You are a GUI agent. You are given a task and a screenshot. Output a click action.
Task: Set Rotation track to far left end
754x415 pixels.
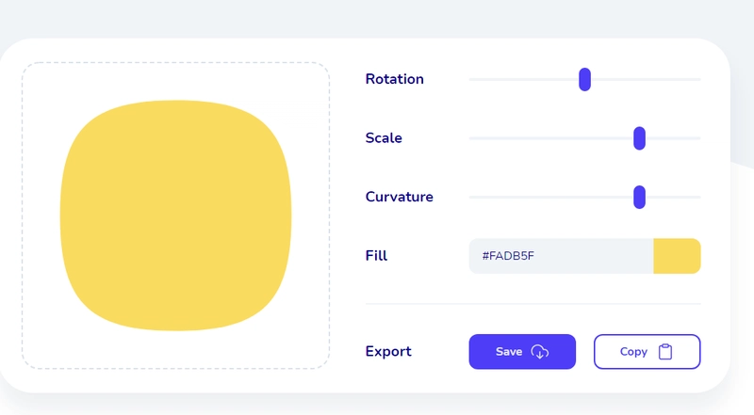pyautogui.click(x=470, y=79)
